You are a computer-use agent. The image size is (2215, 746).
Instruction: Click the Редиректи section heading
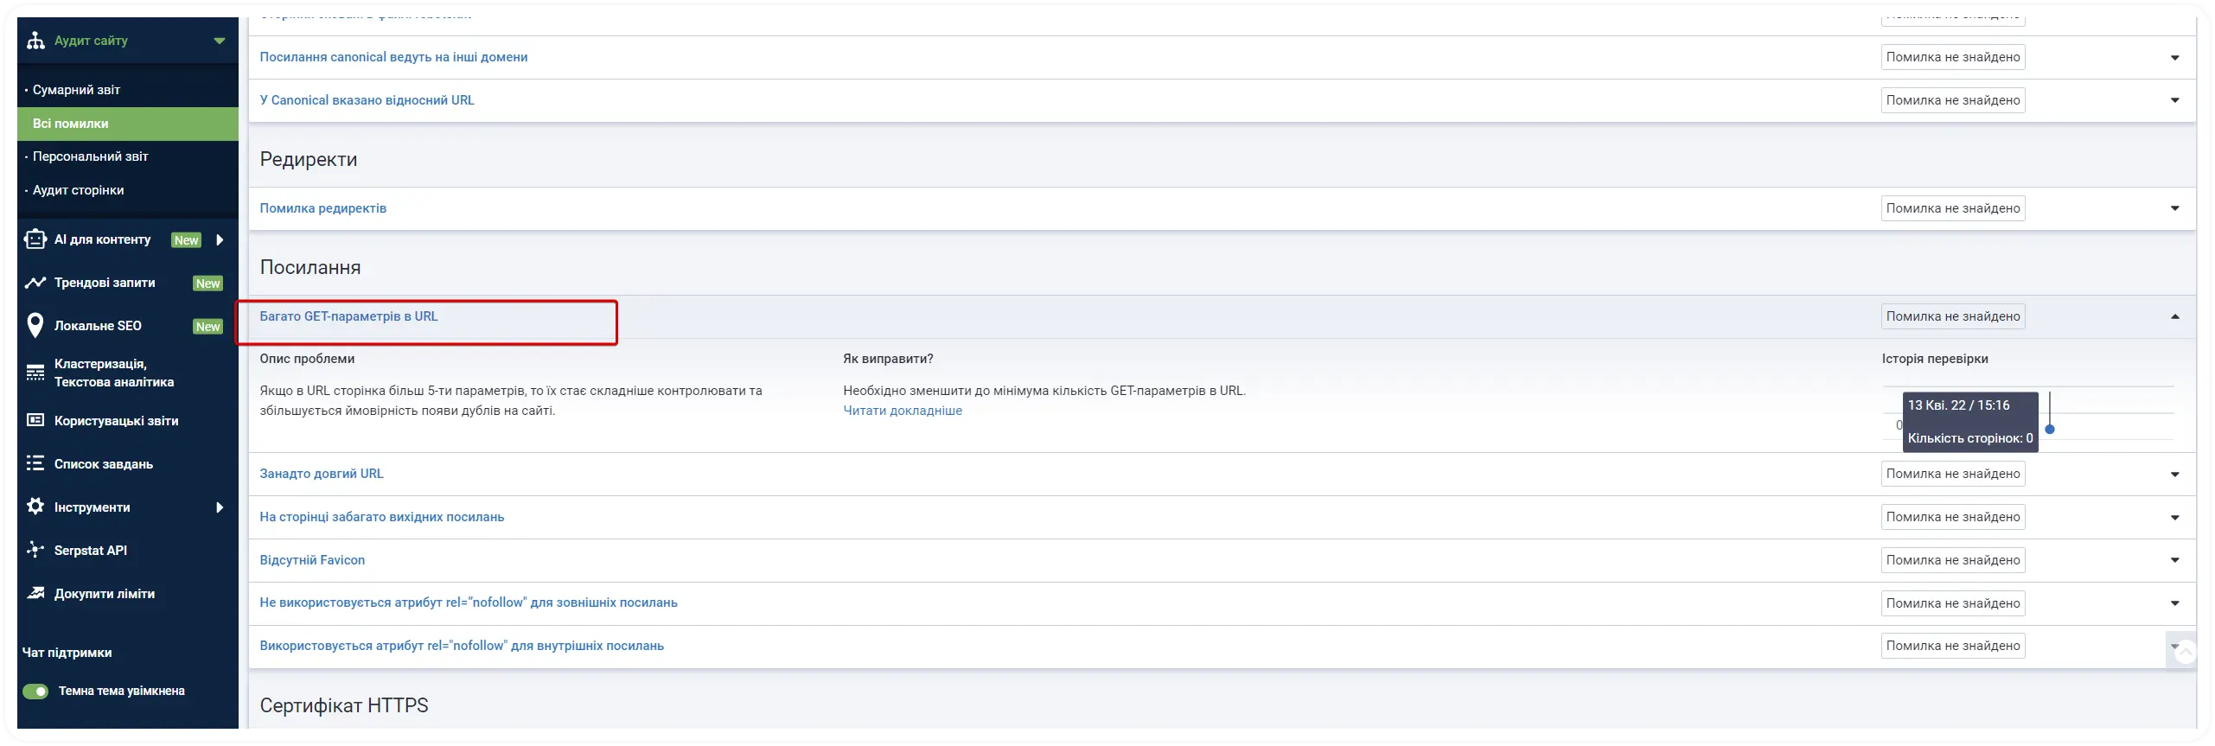(x=308, y=159)
